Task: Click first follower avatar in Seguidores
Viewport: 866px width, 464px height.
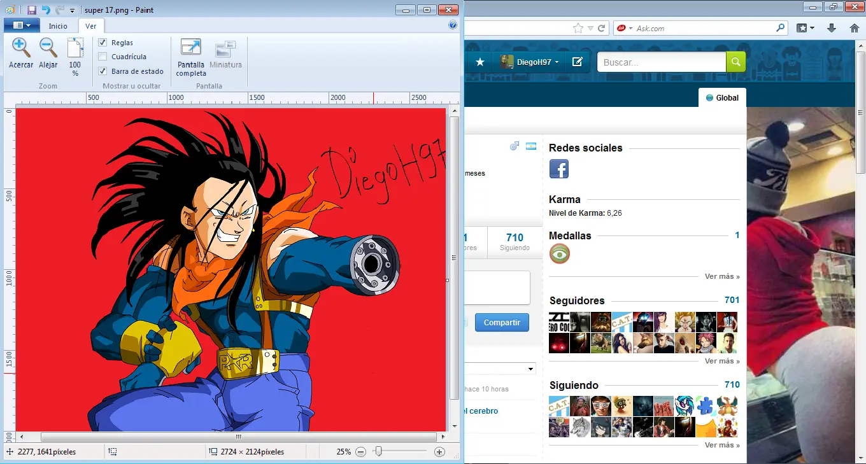Action: click(558, 322)
